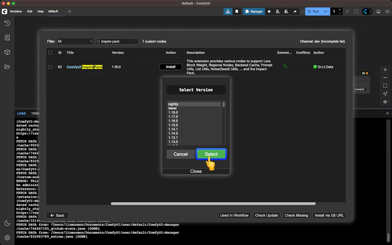This screenshot has width=392, height=245.
Task: Open the workflows folder sidebar icon
Action: (x=7, y=66)
